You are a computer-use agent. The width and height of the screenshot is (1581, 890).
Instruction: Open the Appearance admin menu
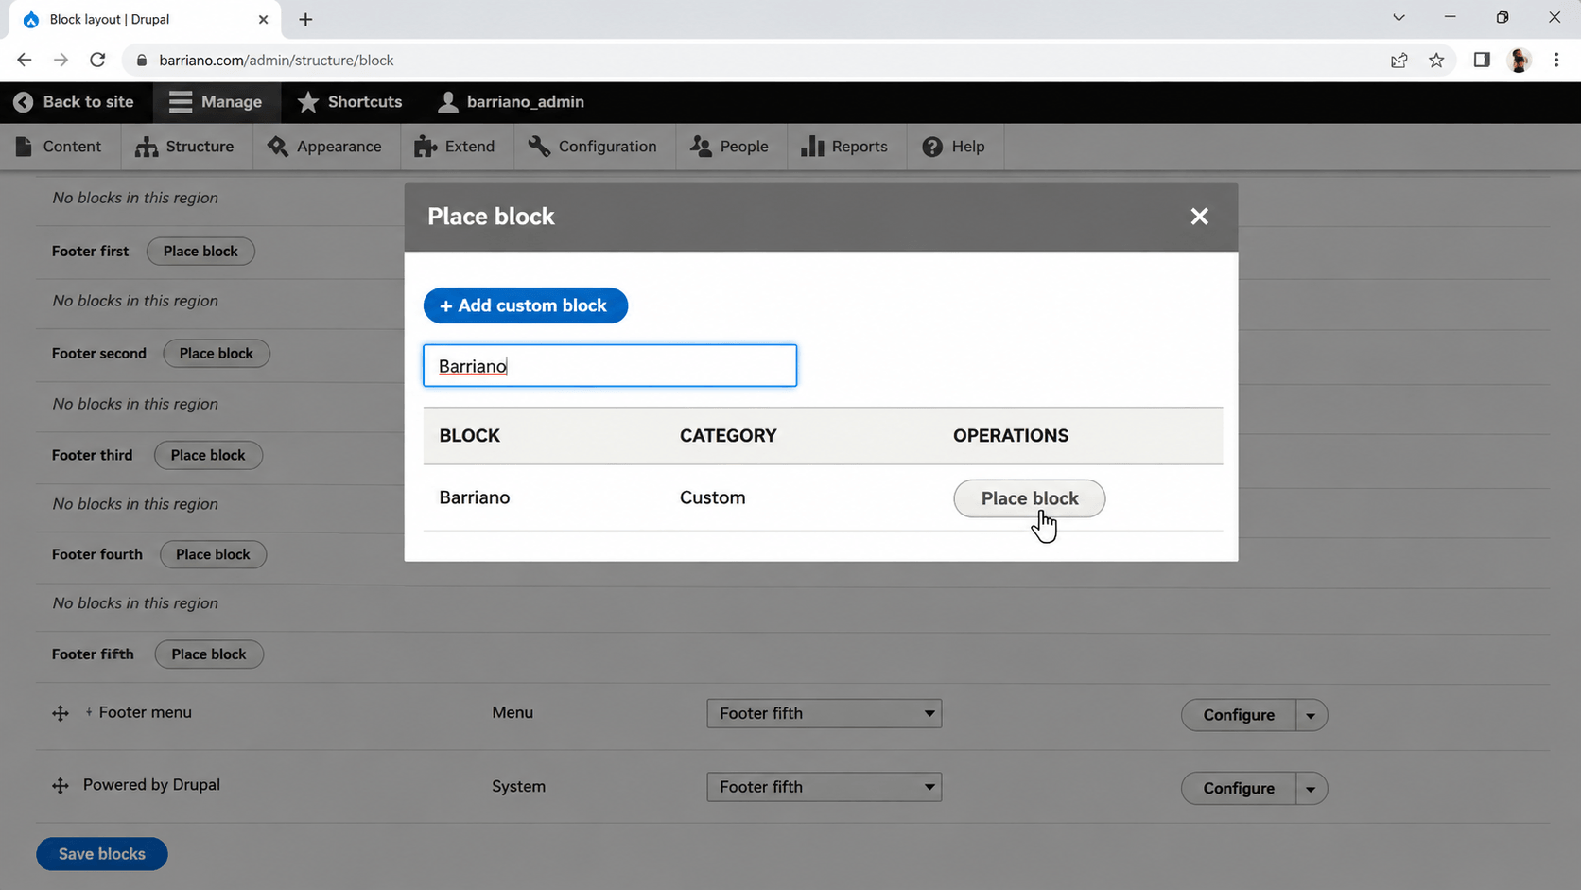coord(325,147)
